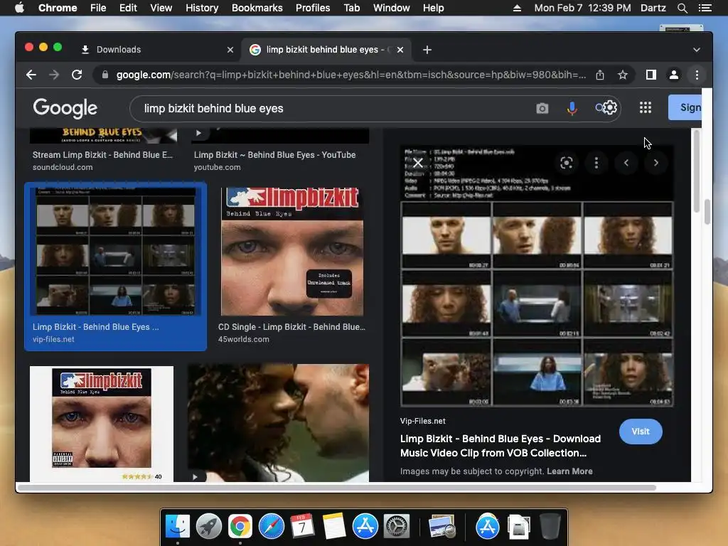Click the Google logo
Screen dimensions: 728x546
65,108
